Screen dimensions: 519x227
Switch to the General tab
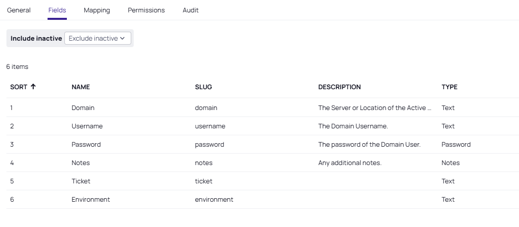[x=19, y=10]
